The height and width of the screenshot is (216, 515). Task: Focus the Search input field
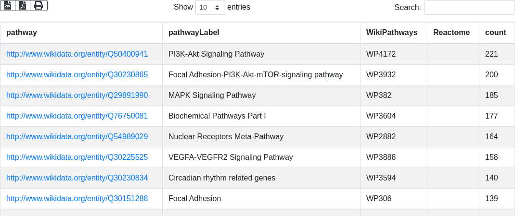coord(470,7)
